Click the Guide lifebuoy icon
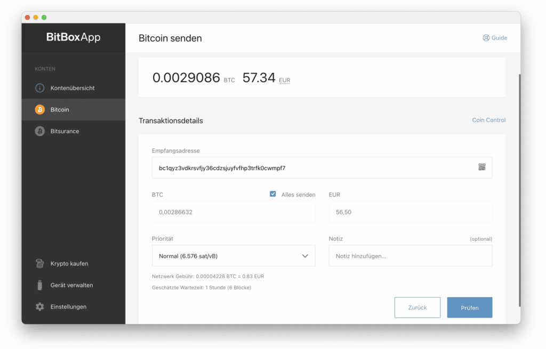 [x=486, y=38]
